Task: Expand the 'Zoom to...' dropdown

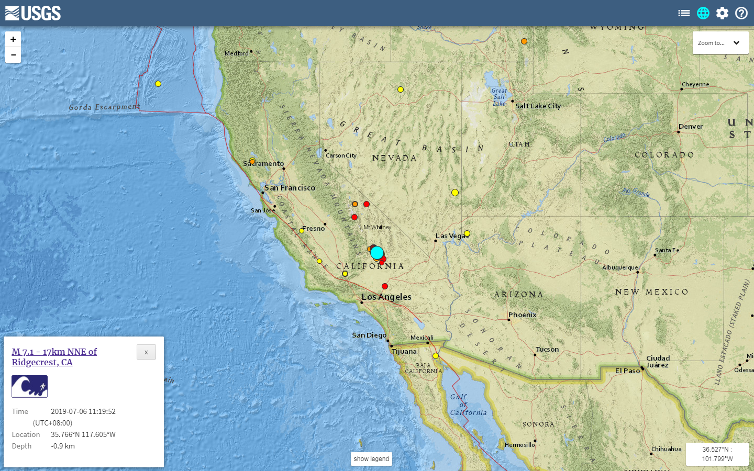Action: (x=720, y=43)
